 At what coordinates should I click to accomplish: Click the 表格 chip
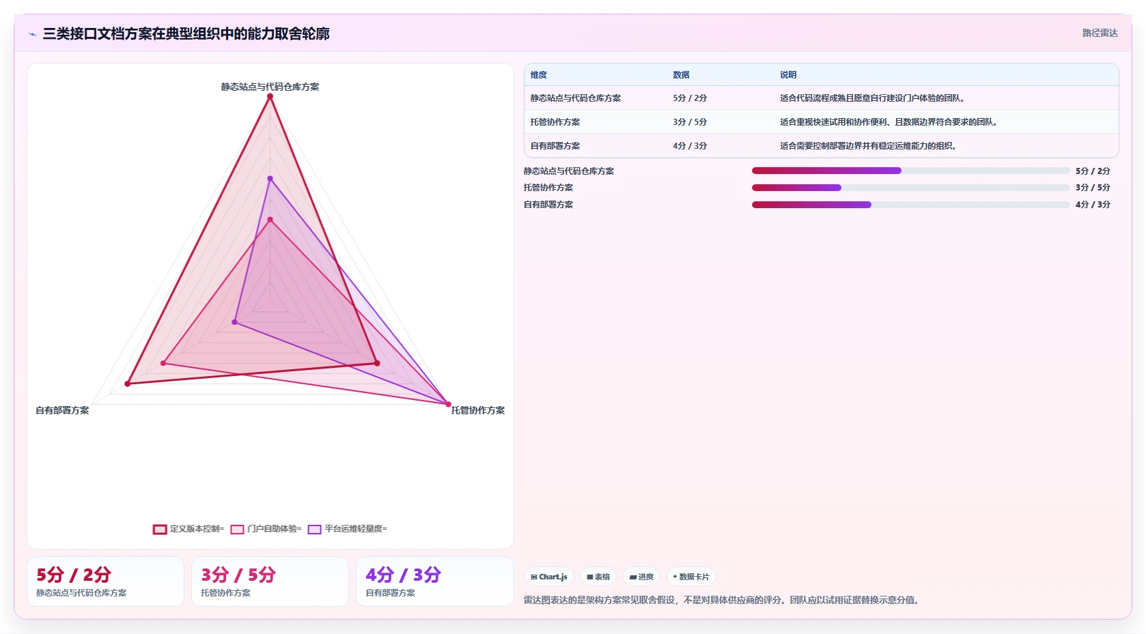pyautogui.click(x=598, y=577)
